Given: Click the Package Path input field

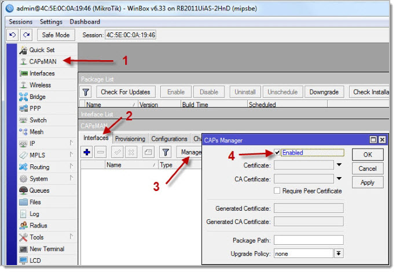Looking at the screenshot, I should coord(309,240).
